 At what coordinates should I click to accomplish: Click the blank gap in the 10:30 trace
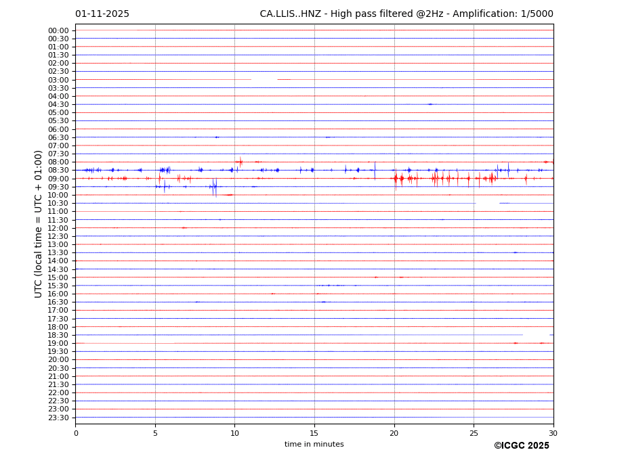(487, 203)
